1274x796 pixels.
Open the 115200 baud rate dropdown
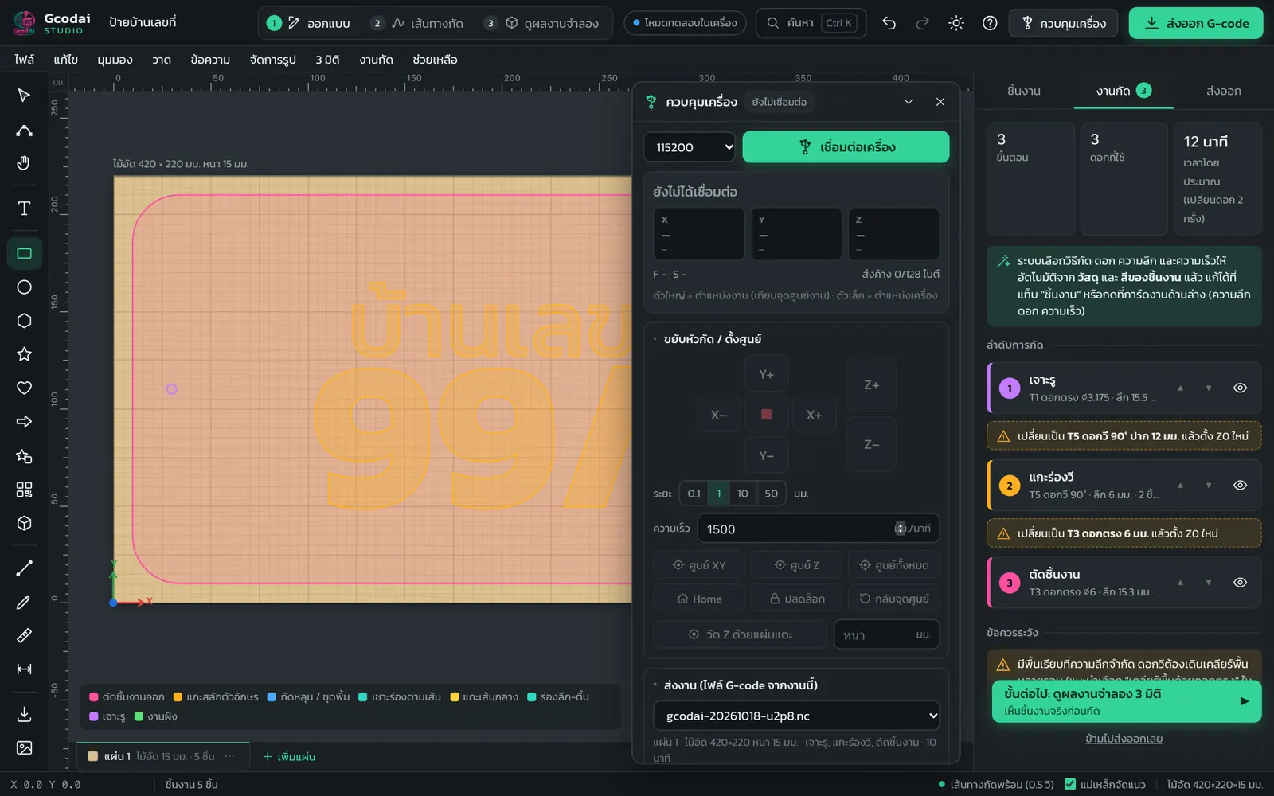point(690,147)
